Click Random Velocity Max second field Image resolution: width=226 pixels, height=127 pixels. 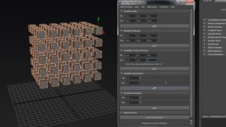141,41
